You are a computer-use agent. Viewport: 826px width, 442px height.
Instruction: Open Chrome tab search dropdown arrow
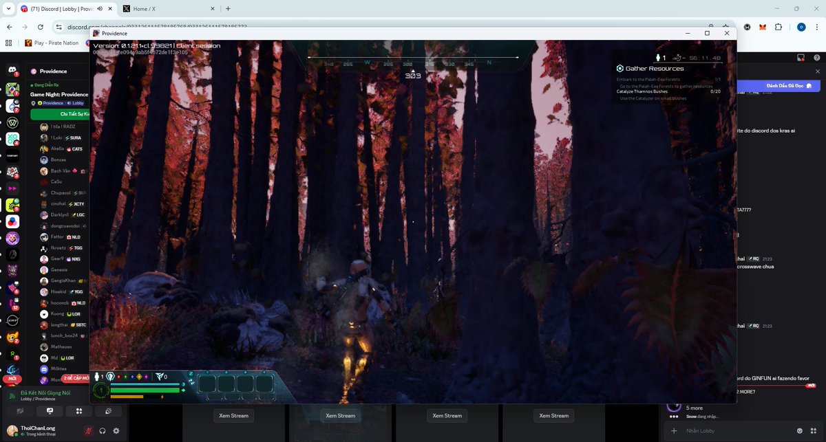coord(7,8)
